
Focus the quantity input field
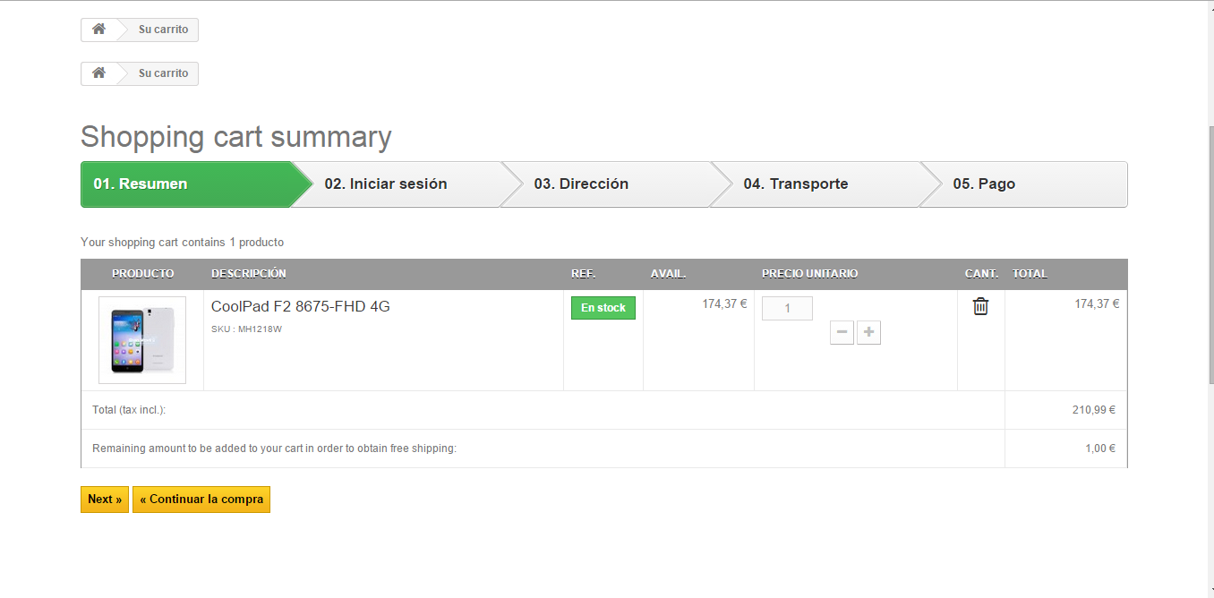[x=787, y=308]
